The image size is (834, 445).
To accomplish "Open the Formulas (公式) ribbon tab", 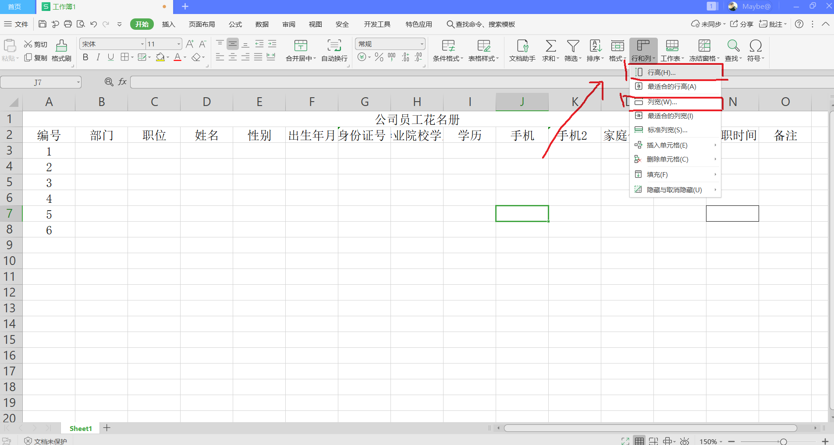I will pyautogui.click(x=235, y=24).
